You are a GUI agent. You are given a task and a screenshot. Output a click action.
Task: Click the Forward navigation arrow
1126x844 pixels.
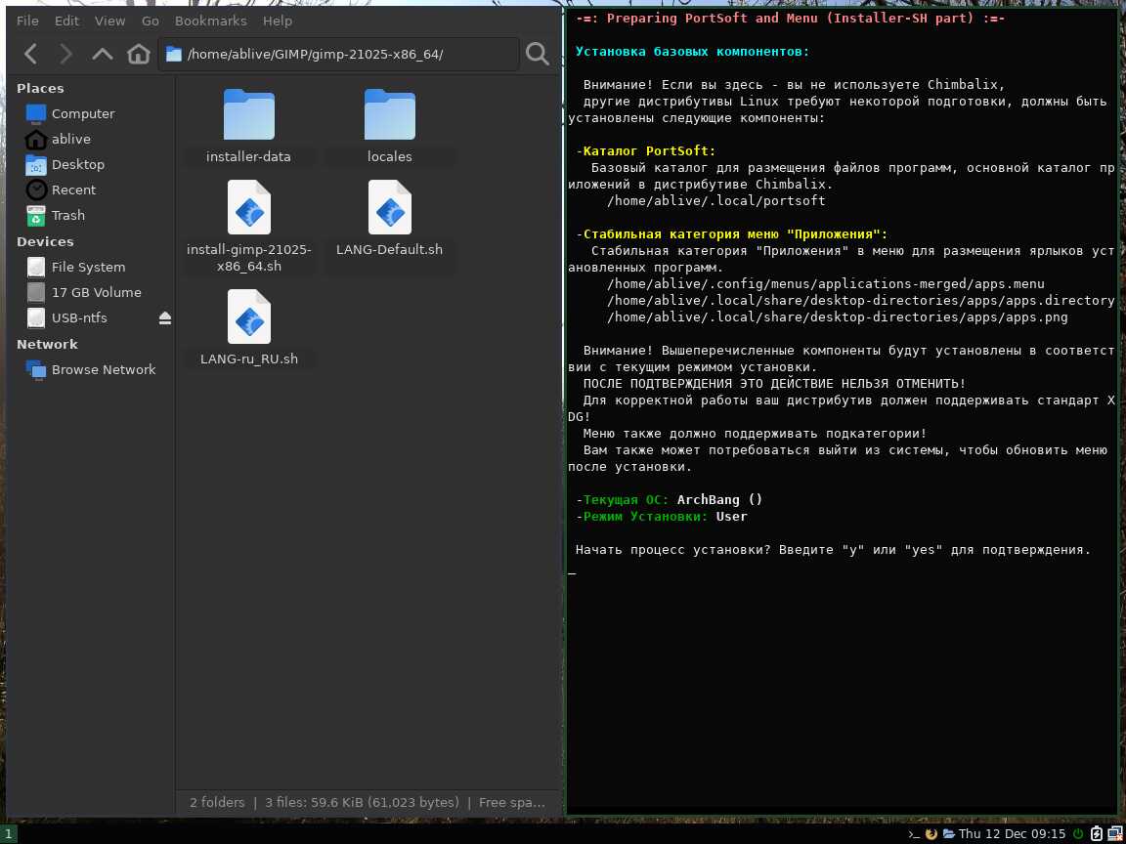tap(65, 54)
